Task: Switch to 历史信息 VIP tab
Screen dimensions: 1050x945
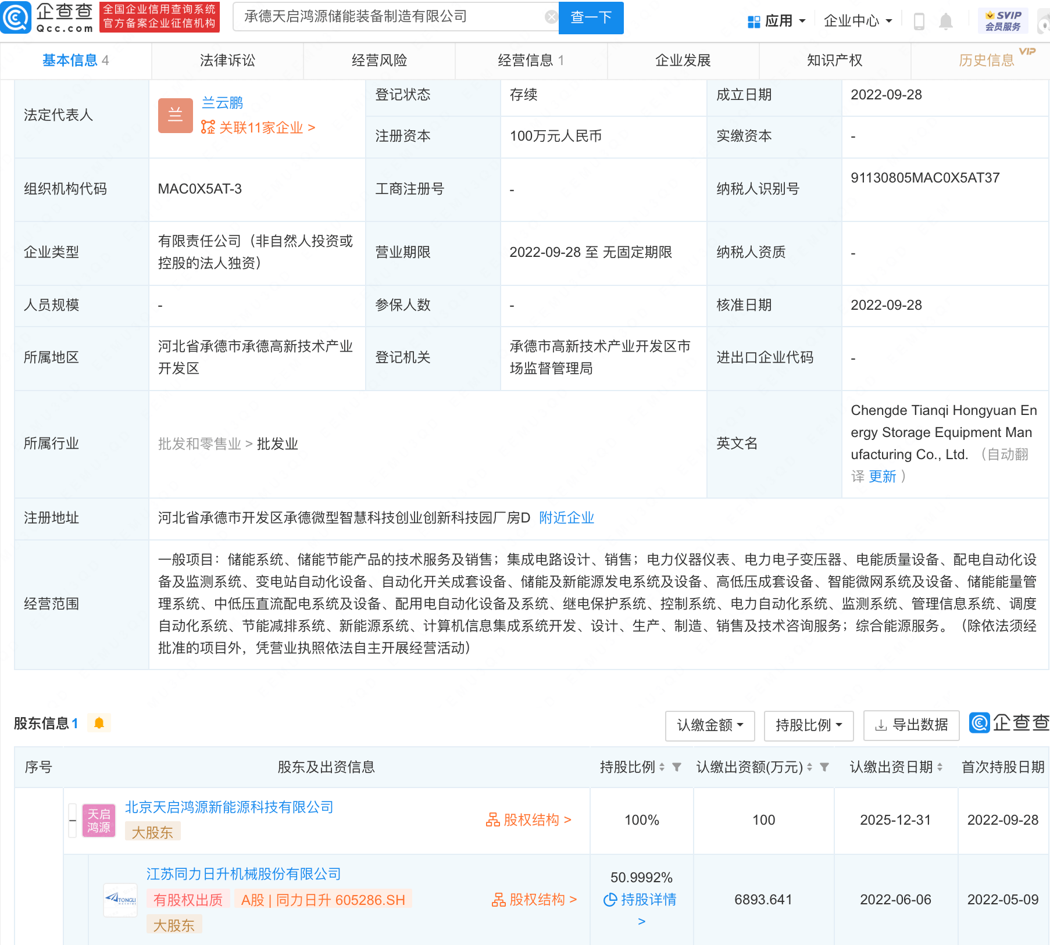Action: click(987, 60)
